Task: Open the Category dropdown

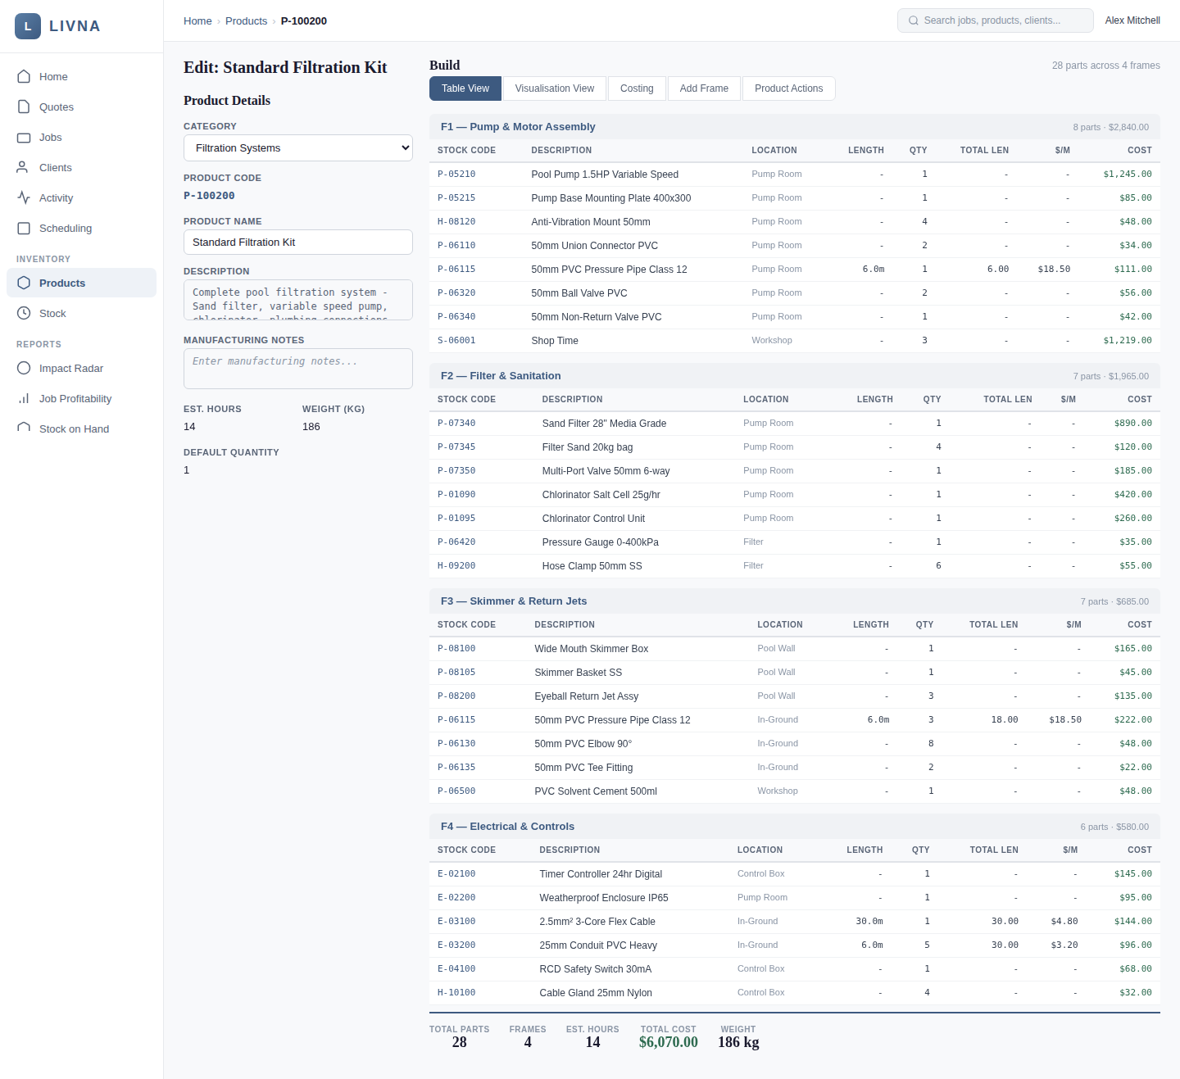Action: click(297, 147)
